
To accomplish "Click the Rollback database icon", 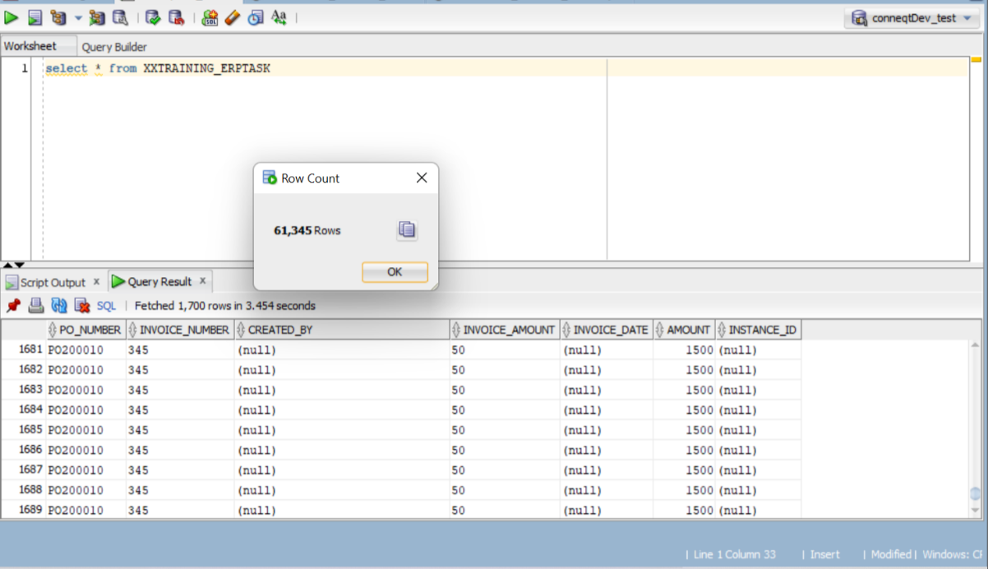I will [176, 17].
